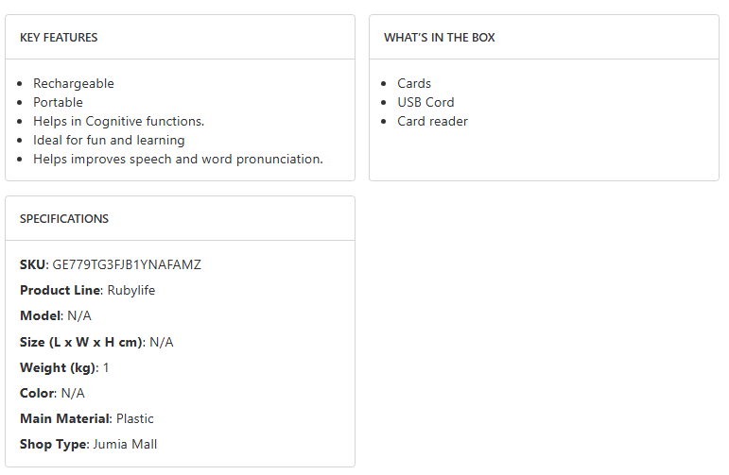Click the Color N/A row
This screenshot has height=475, width=729.
tap(52, 393)
